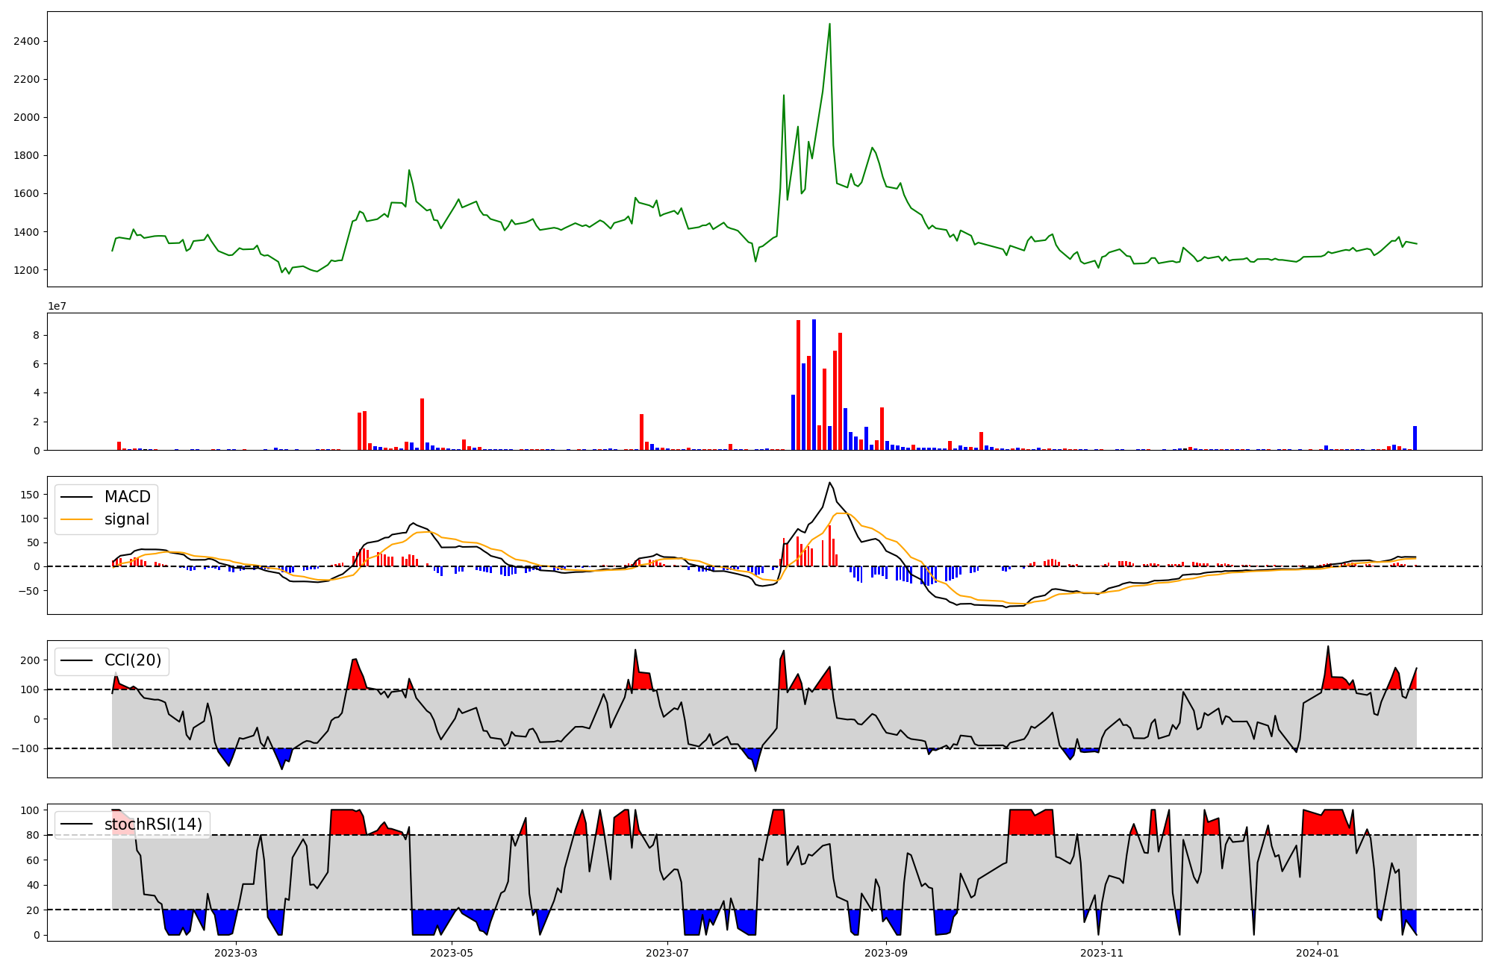Screen dimensions: 1493x970
Task: Select the CCI(20) legend entry
Action: click(133, 660)
